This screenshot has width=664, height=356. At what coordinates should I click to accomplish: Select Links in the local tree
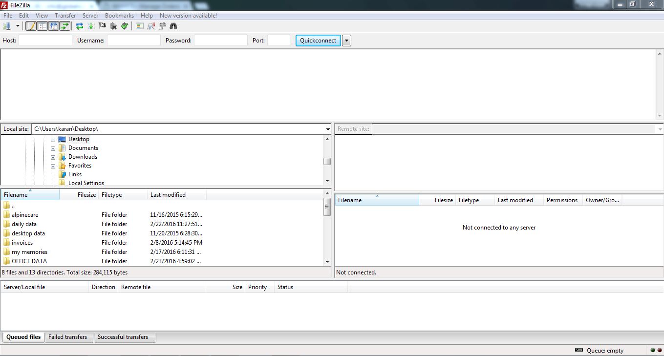[x=75, y=174]
